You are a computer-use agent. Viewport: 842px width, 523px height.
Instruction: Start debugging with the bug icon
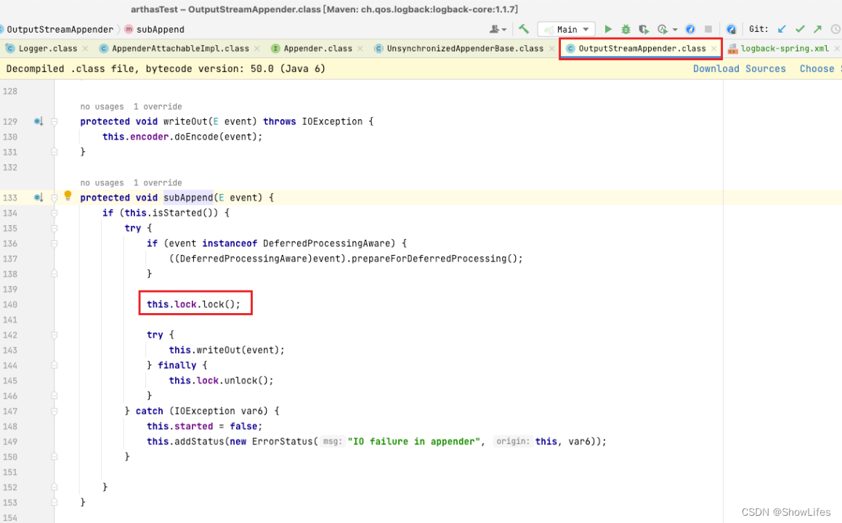[x=626, y=28]
